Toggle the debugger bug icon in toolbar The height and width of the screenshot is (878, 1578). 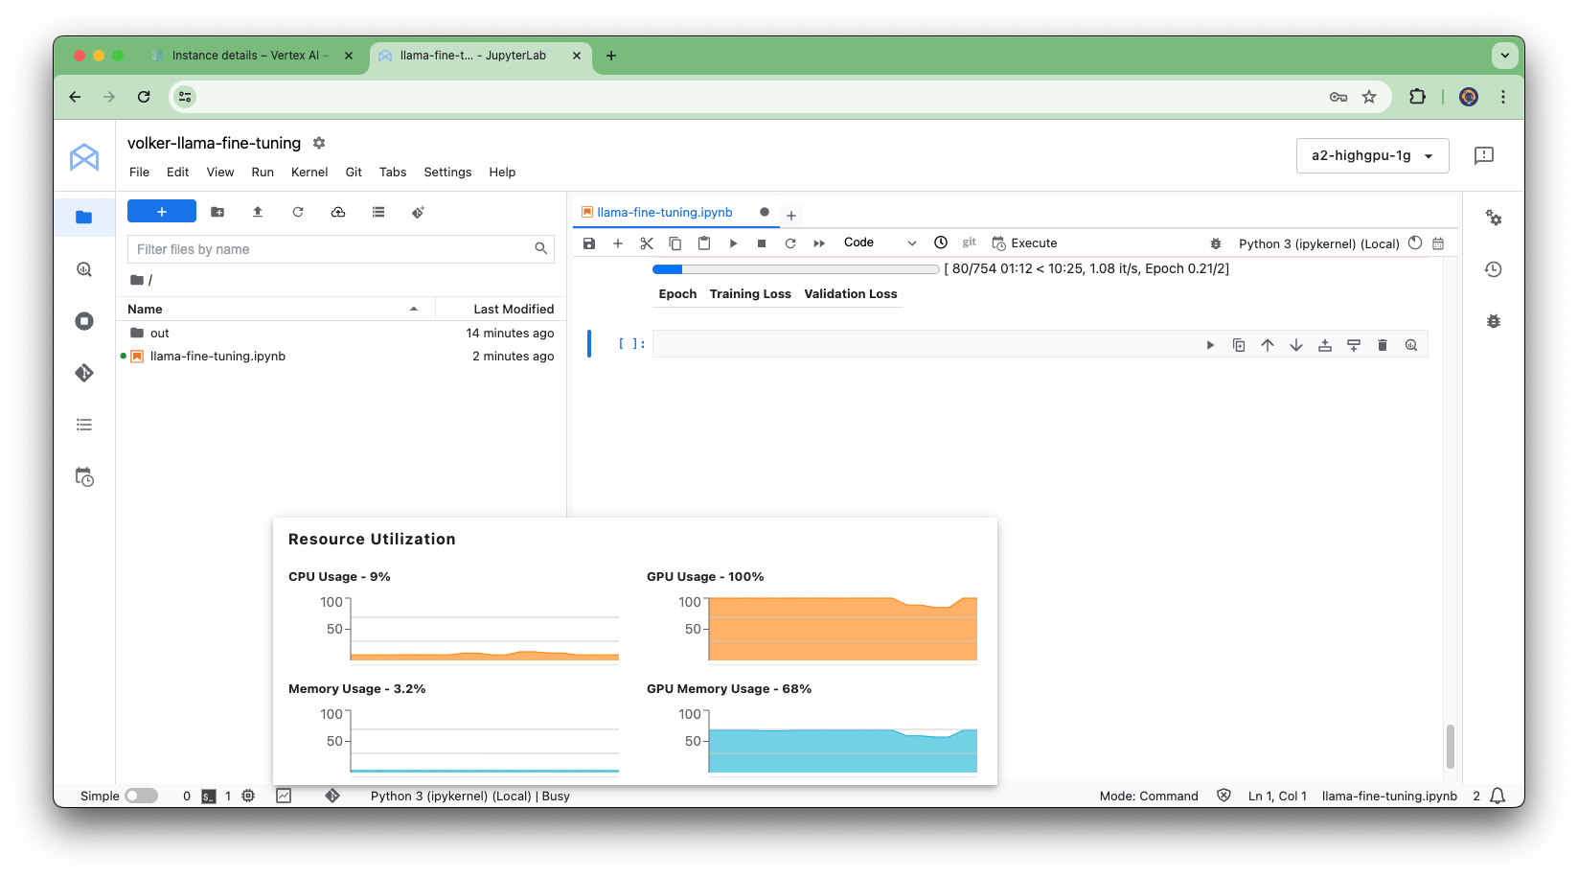coord(1216,243)
